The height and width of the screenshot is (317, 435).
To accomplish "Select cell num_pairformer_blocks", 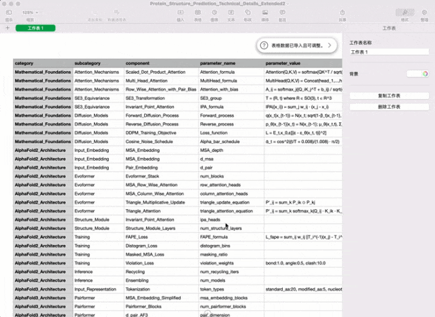I will click(231, 306).
